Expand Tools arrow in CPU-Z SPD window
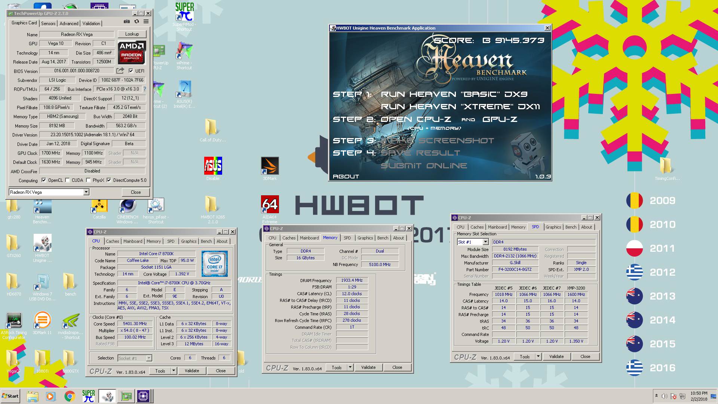 [538, 356]
